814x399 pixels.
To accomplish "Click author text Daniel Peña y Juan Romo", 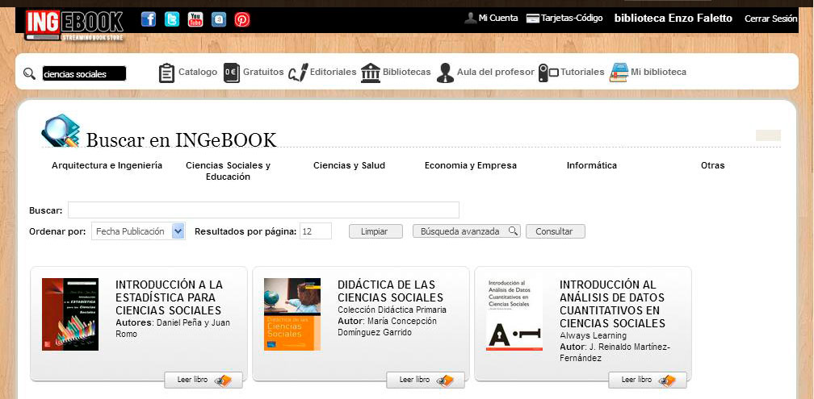I will 174,329.
